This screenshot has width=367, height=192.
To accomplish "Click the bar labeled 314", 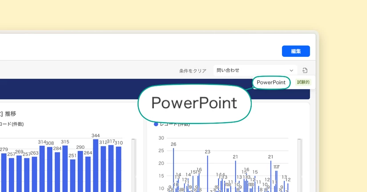I will [42, 169].
